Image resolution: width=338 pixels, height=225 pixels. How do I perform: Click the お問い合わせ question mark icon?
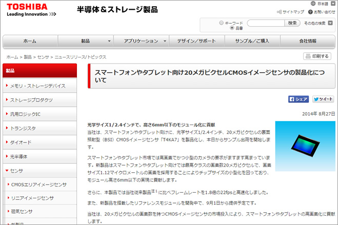310,12
